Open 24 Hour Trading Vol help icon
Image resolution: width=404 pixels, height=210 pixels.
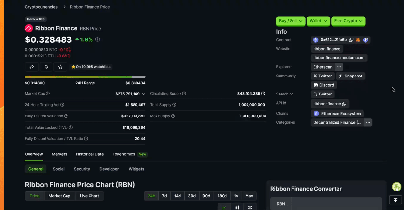(62, 105)
